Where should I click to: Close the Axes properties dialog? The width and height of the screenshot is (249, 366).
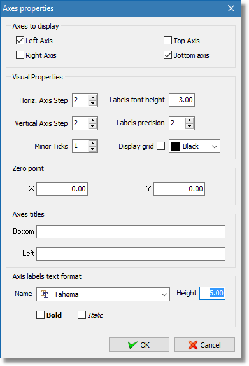231,8
